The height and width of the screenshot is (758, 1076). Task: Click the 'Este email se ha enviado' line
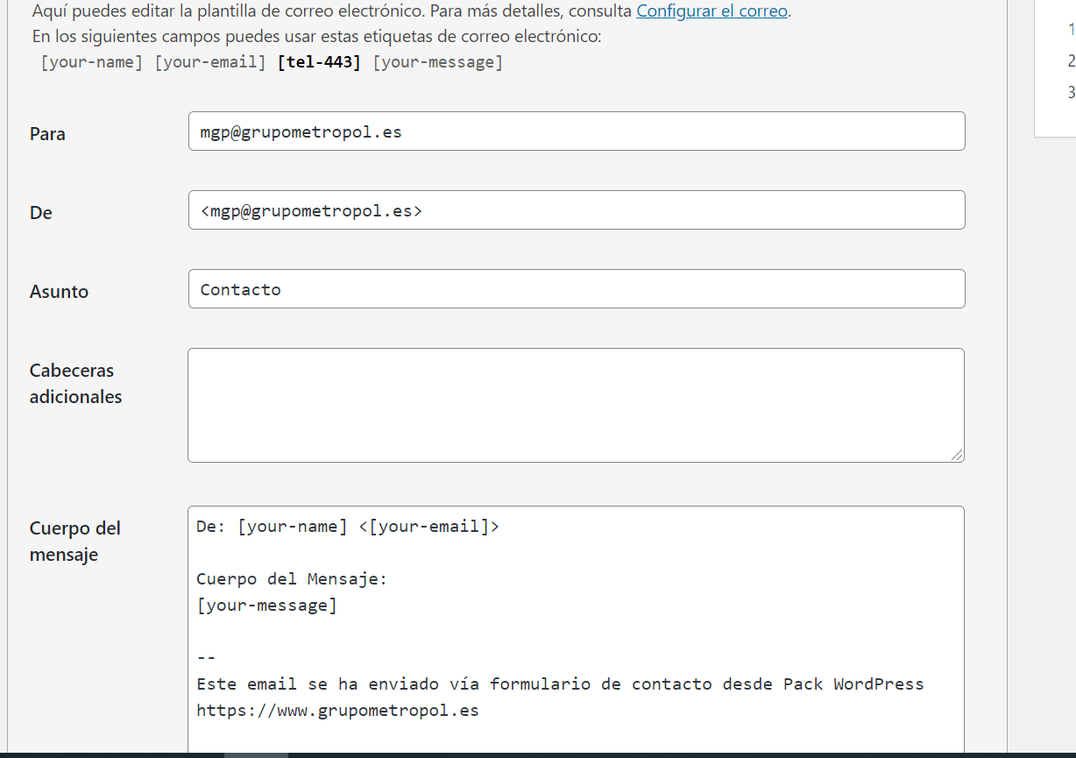(560, 684)
